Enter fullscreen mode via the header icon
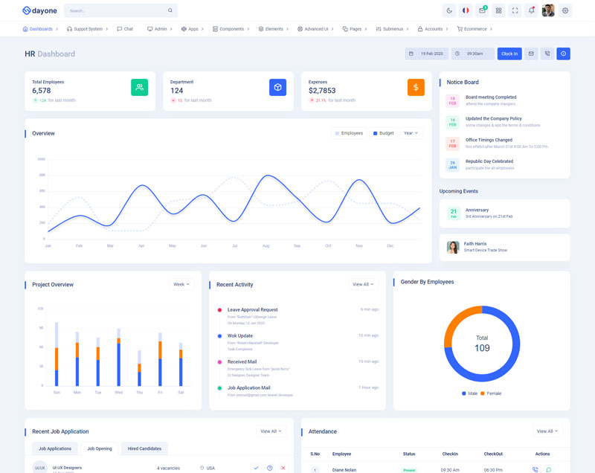The height and width of the screenshot is (473, 595). pyautogui.click(x=515, y=10)
